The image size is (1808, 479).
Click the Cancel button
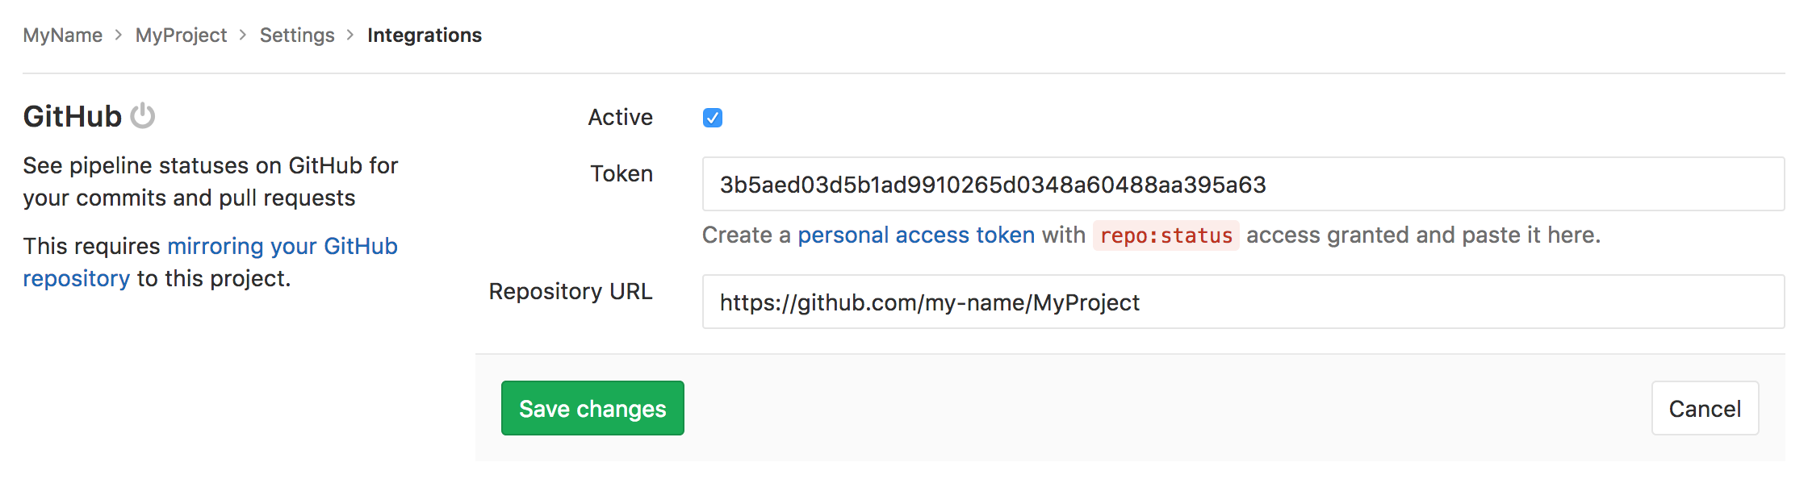coord(1705,408)
